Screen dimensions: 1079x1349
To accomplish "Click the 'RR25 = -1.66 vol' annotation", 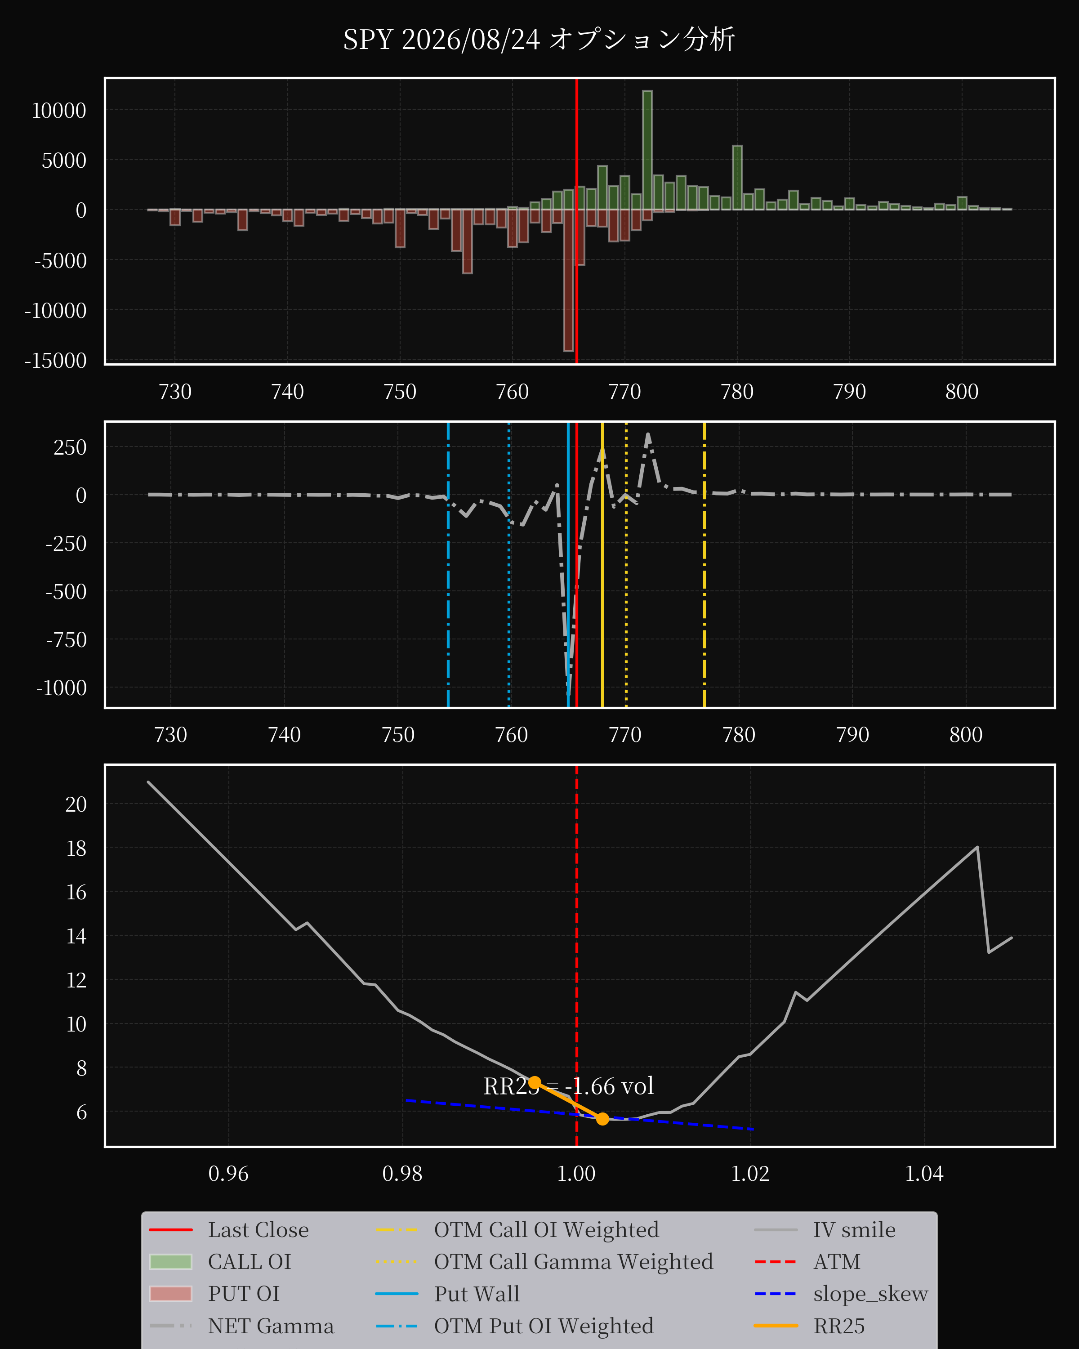I will coord(569,1086).
